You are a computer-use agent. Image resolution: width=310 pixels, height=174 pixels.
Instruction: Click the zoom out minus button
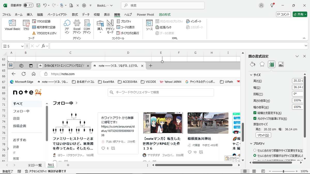270,171
